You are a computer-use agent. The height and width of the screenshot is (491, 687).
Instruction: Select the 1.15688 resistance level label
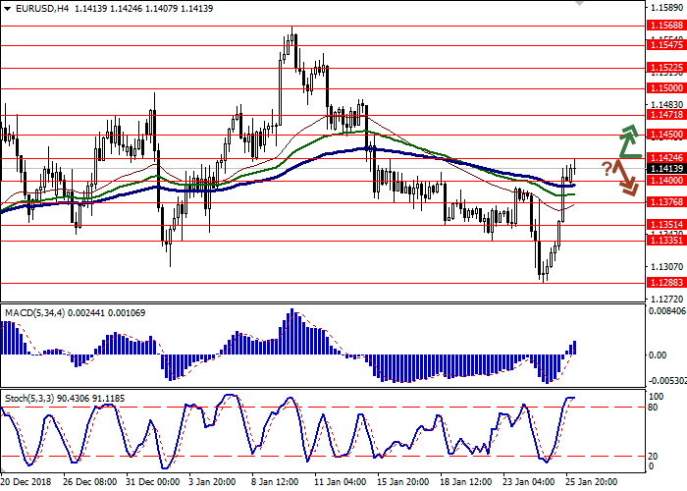click(664, 26)
